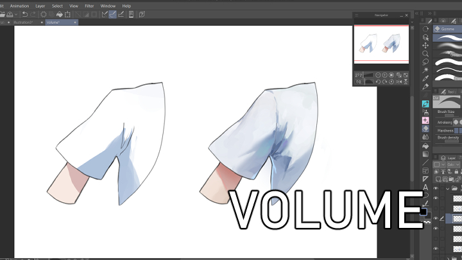Click the Navigator zoom slider
This screenshot has width=462, height=260.
pyautogui.click(x=368, y=75)
